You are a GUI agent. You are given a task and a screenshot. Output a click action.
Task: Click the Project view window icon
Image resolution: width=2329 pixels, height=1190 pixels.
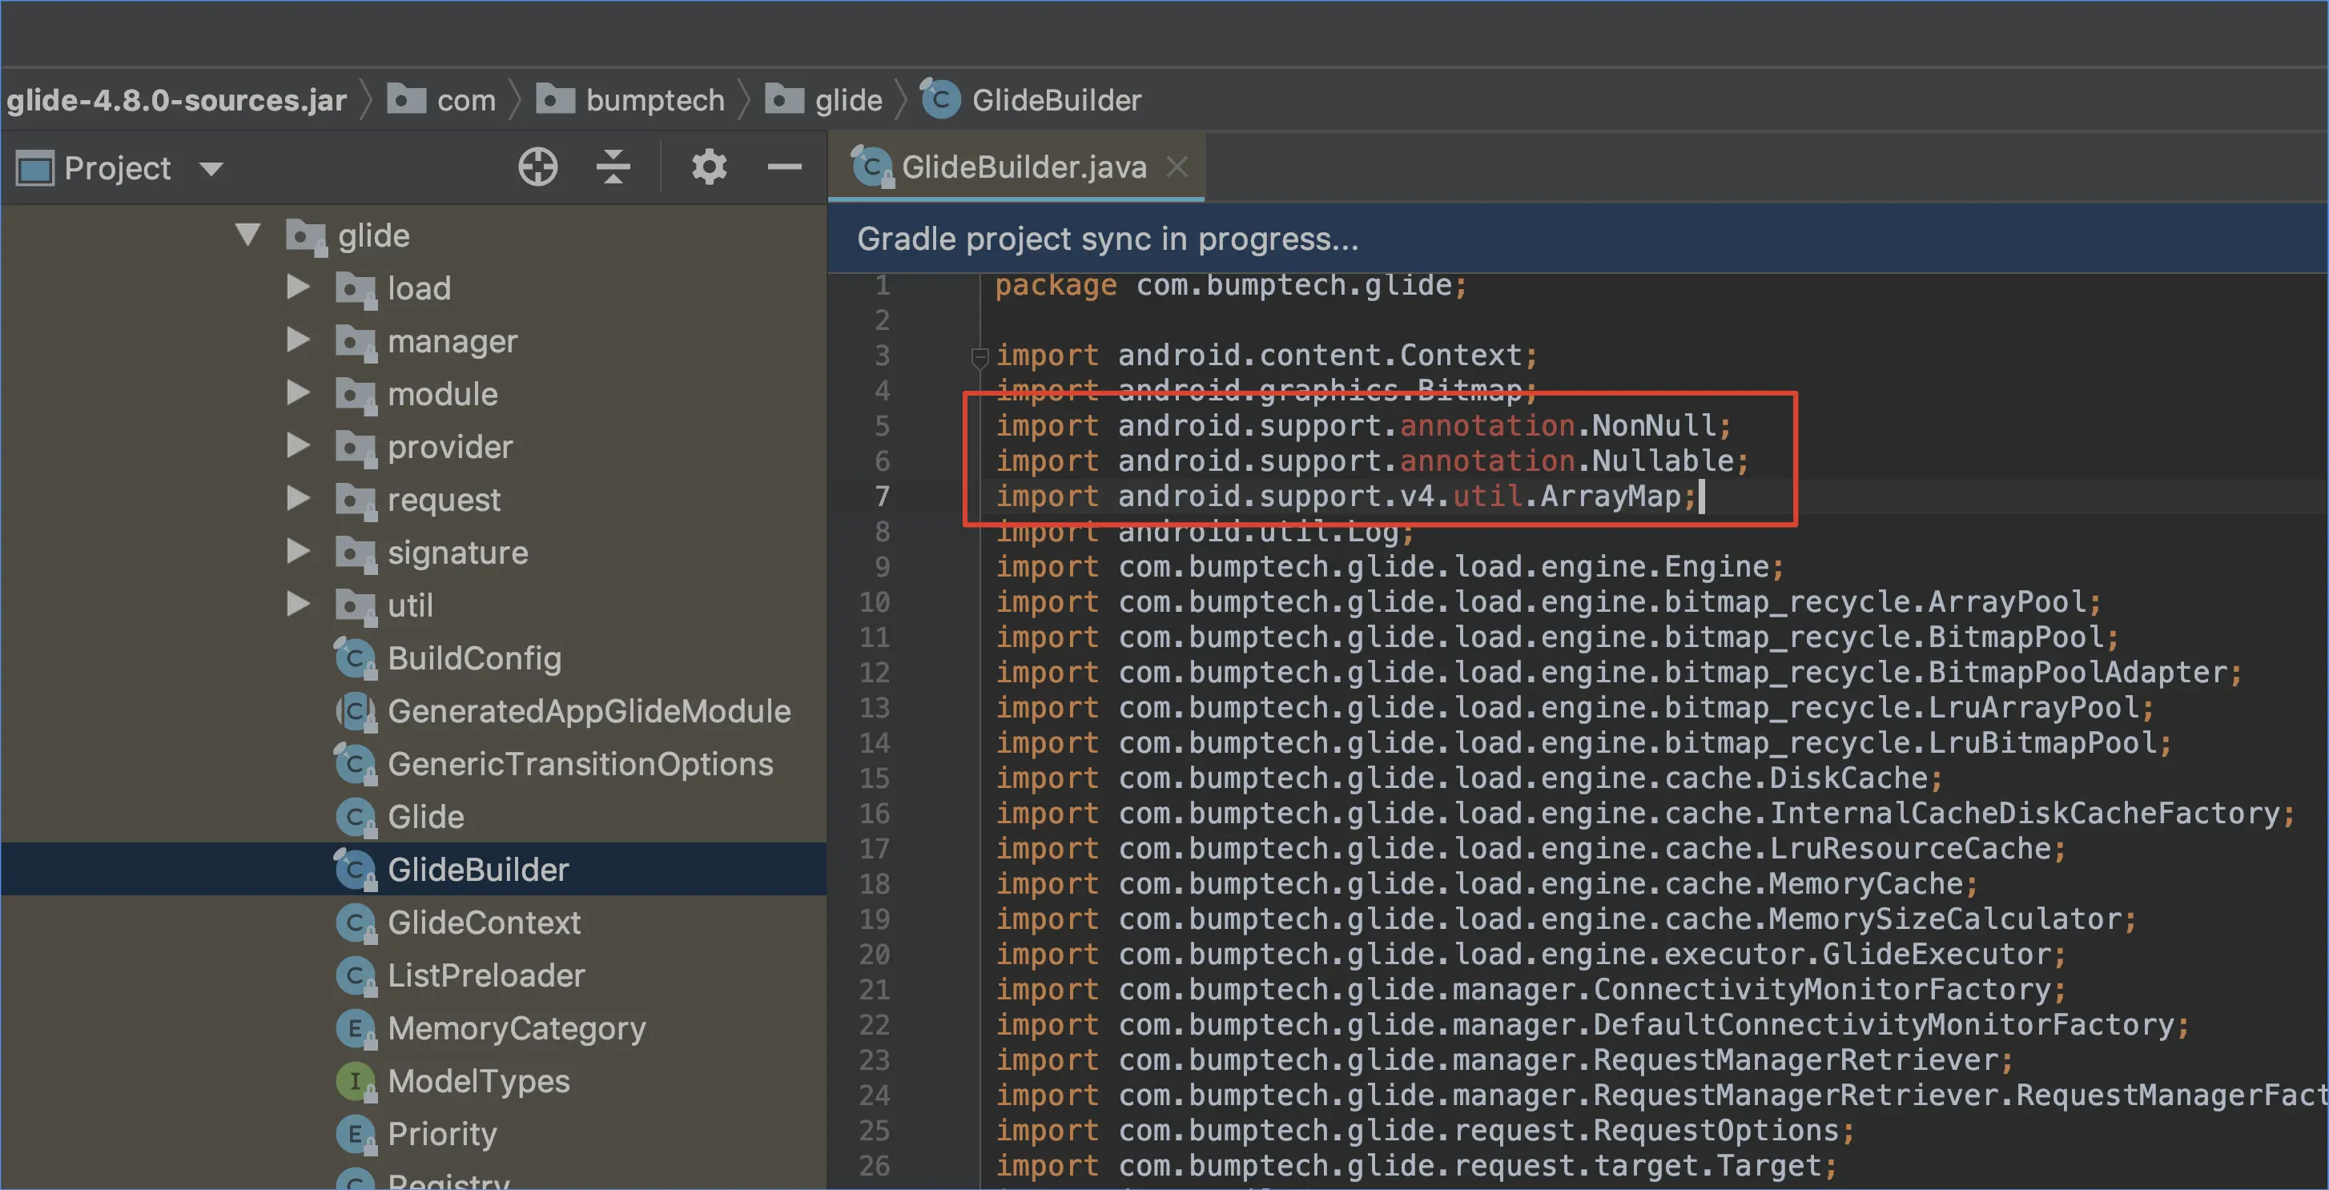click(x=36, y=168)
